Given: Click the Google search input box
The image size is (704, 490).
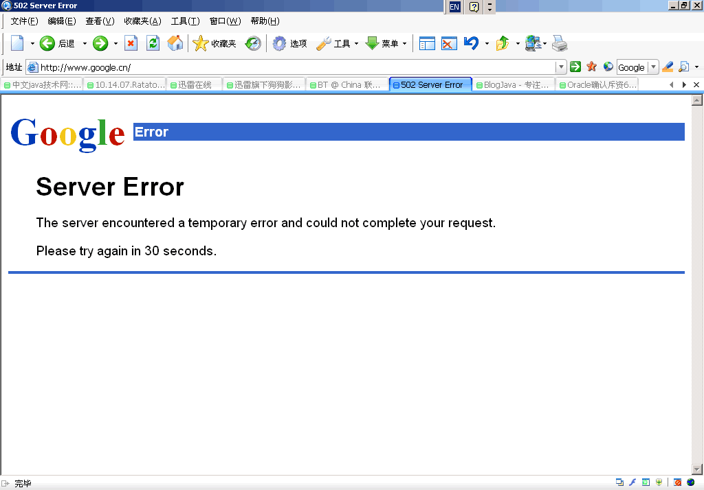Looking at the screenshot, I should (x=632, y=67).
